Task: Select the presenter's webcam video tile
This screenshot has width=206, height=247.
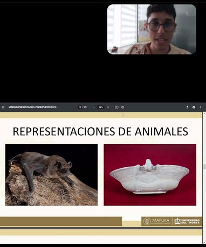Action: pyautogui.click(x=152, y=29)
